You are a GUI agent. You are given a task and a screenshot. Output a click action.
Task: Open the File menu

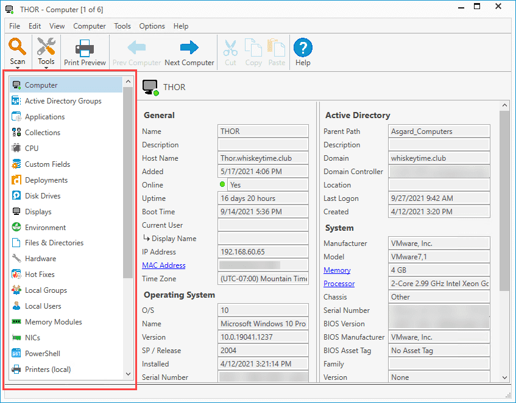click(15, 26)
